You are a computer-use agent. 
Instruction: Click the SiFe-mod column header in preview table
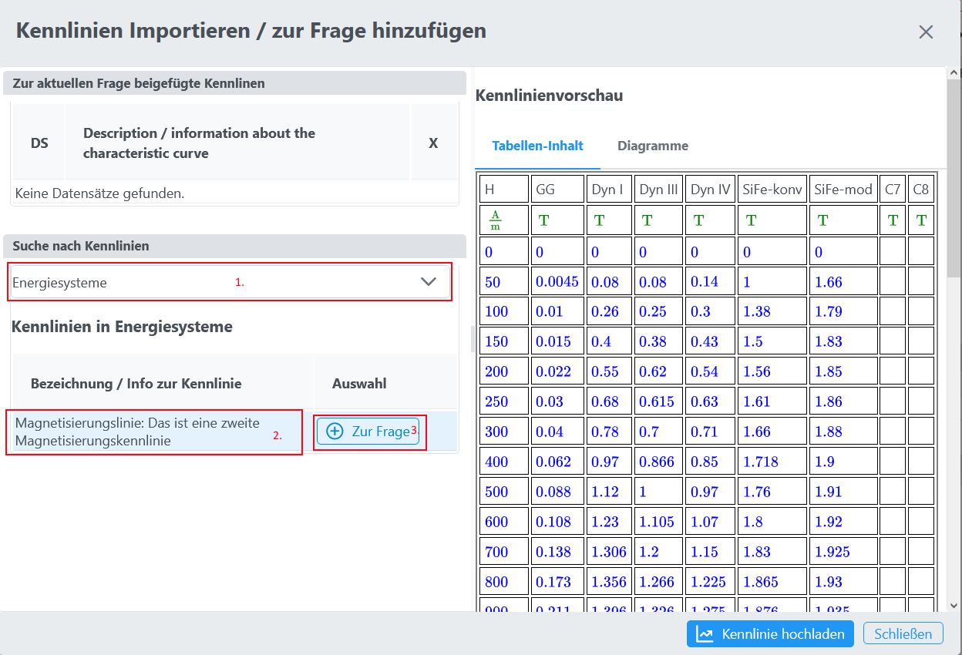(843, 190)
